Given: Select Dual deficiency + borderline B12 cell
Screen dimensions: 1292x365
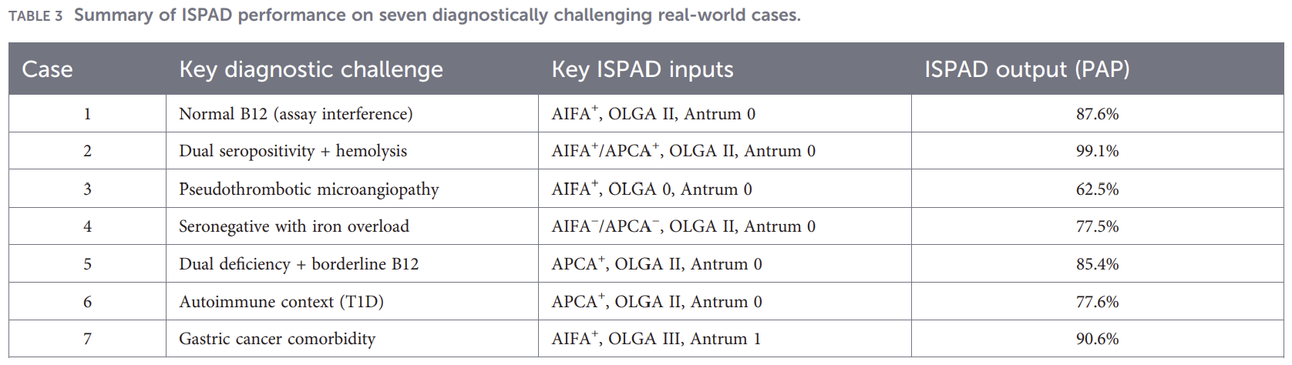Looking at the screenshot, I should click(299, 264).
